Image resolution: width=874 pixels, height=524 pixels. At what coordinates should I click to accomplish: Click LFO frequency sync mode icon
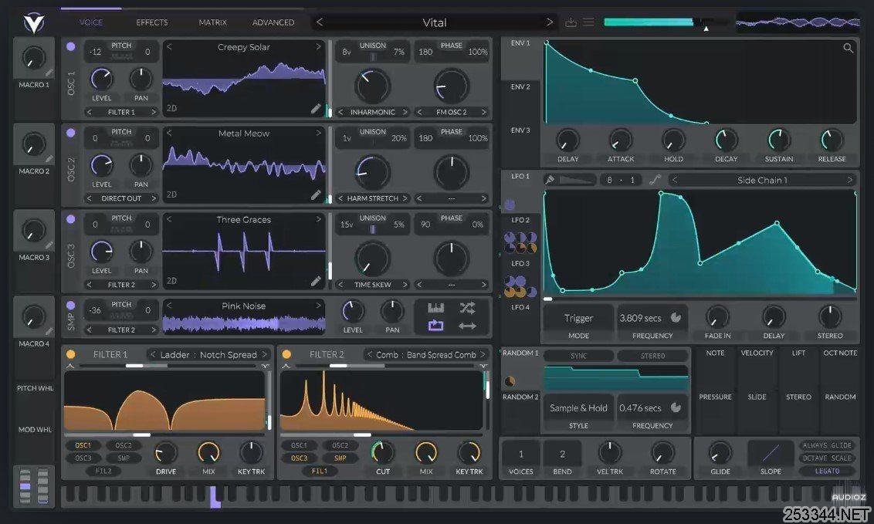[x=676, y=317]
